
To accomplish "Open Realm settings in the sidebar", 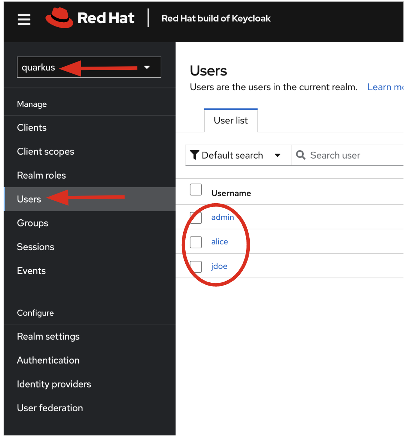I will (48, 337).
